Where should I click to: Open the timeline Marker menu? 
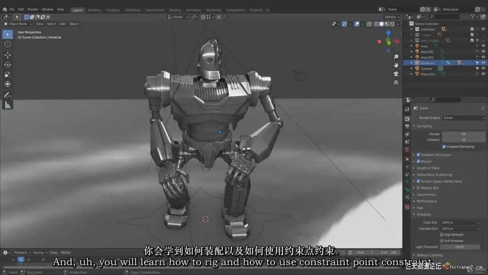click(x=66, y=252)
